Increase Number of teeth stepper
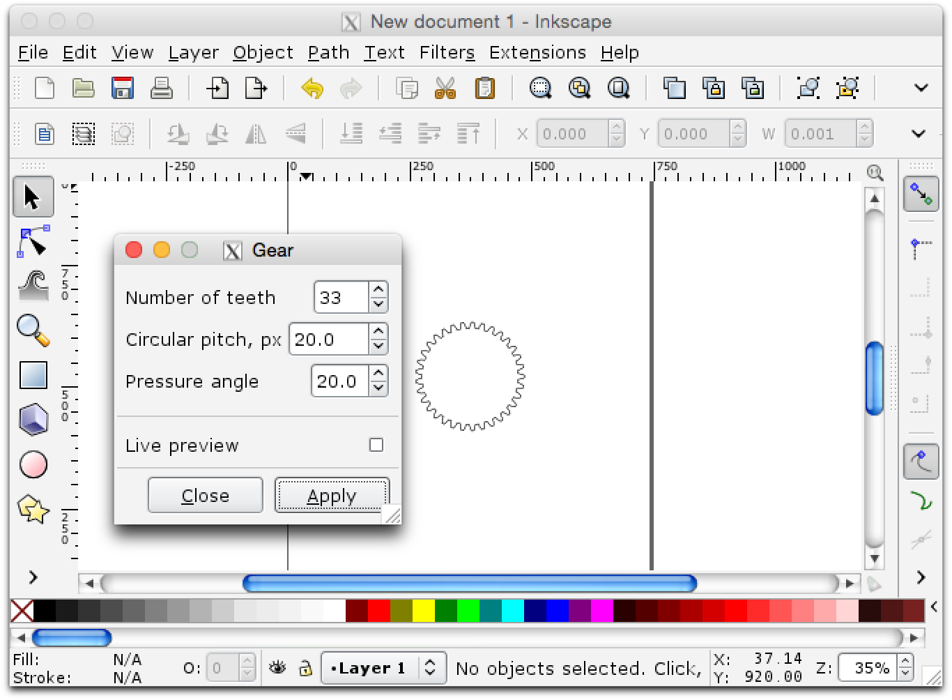The width and height of the screenshot is (952, 700). point(378,290)
